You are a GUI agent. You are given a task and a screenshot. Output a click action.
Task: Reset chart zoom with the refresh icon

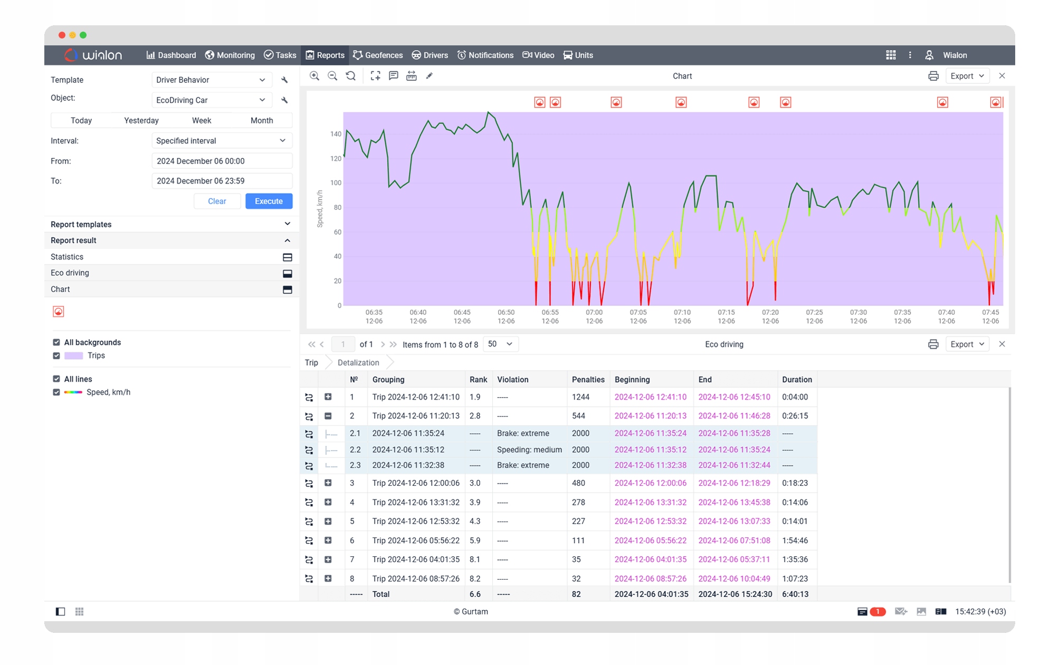tap(350, 76)
